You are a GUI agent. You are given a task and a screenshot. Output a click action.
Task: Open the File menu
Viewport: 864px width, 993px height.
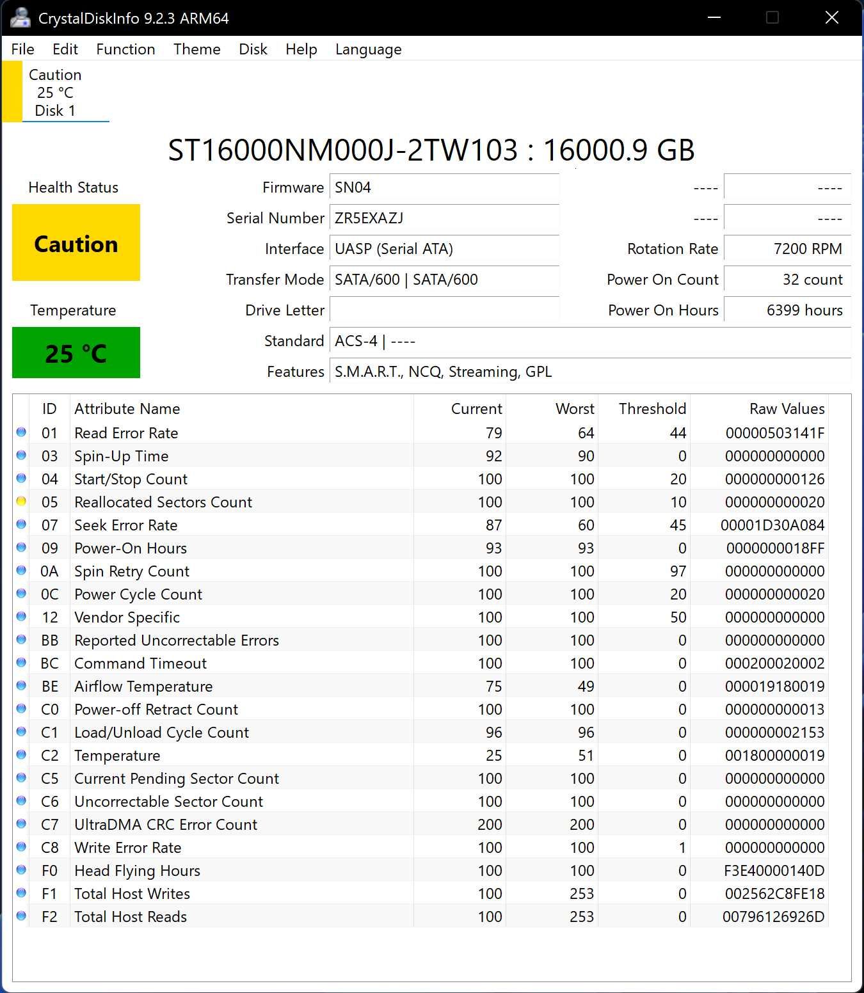tap(22, 49)
